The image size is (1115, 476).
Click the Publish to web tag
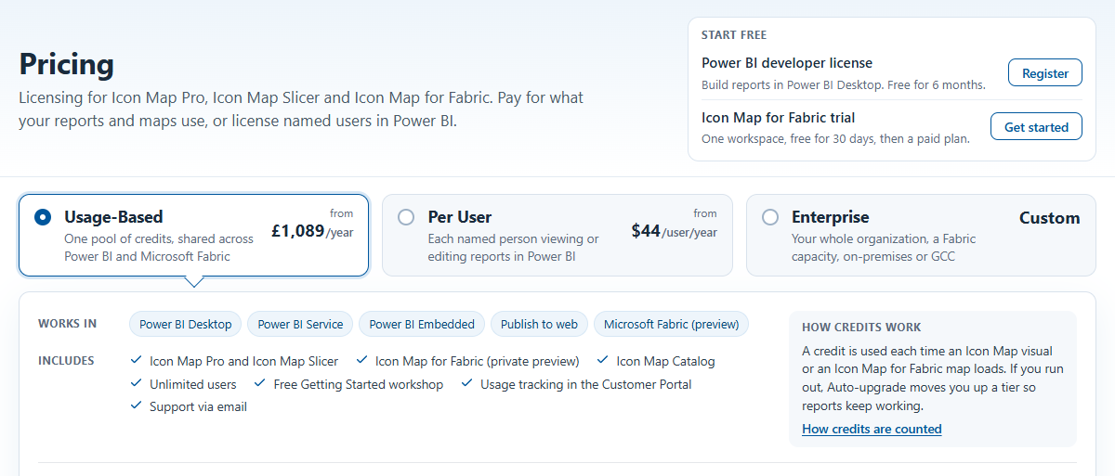[x=539, y=324]
